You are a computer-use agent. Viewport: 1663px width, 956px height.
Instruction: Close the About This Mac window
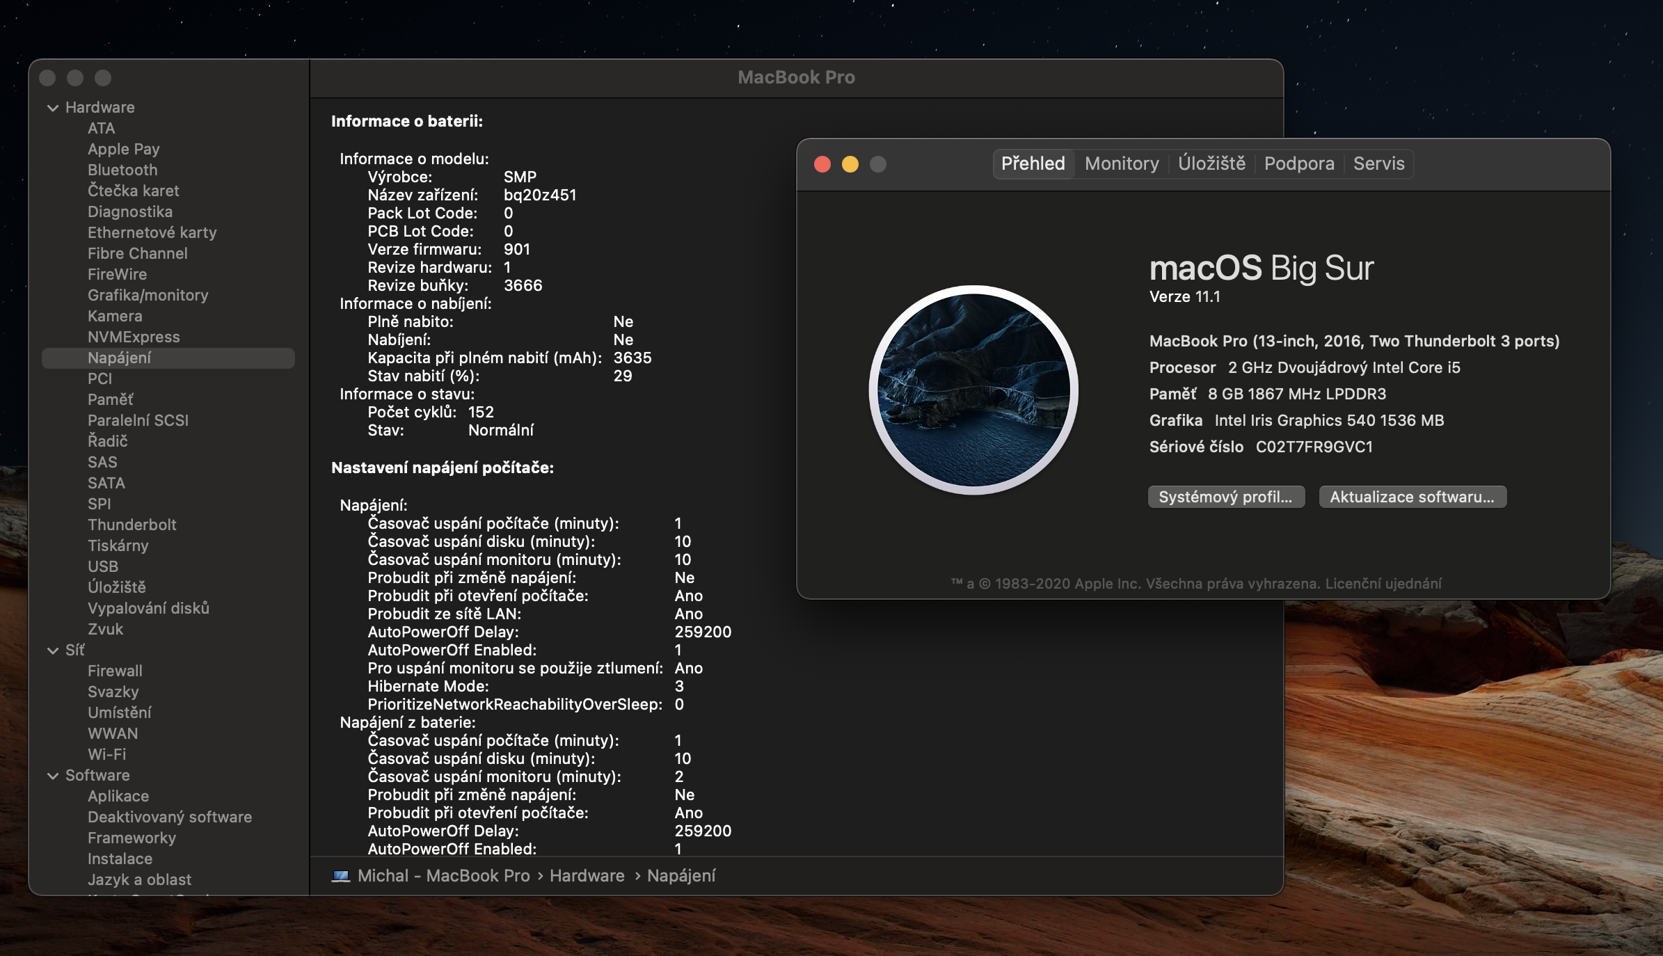822,164
